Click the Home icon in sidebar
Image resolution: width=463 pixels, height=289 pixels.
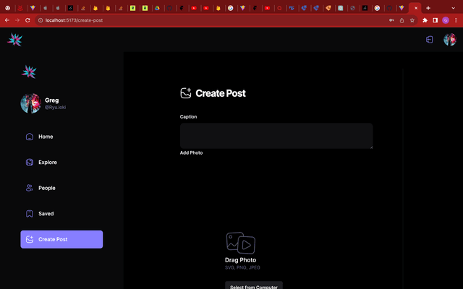click(x=30, y=137)
